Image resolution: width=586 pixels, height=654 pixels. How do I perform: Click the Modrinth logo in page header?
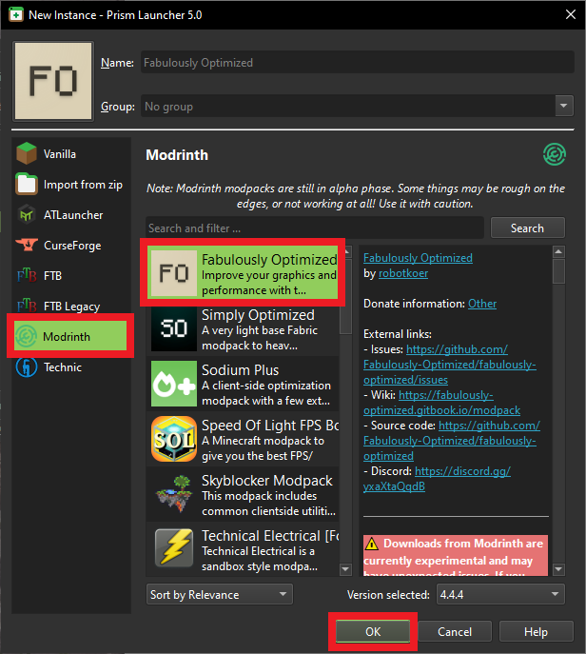(555, 154)
